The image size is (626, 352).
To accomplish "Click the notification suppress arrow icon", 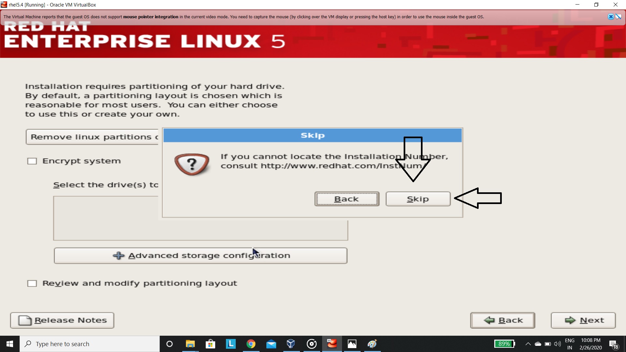I will click(619, 17).
